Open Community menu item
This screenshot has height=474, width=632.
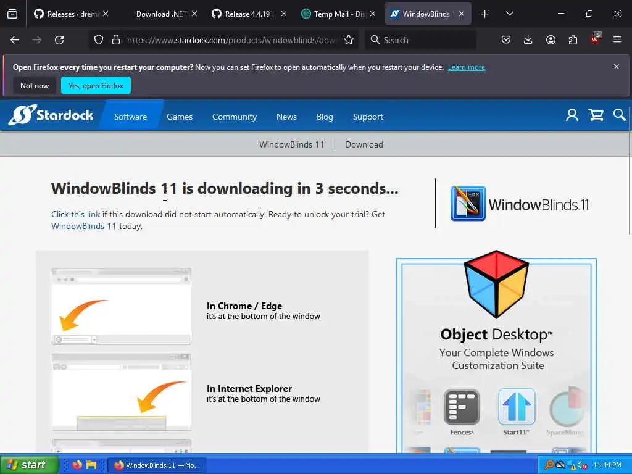pyautogui.click(x=234, y=117)
